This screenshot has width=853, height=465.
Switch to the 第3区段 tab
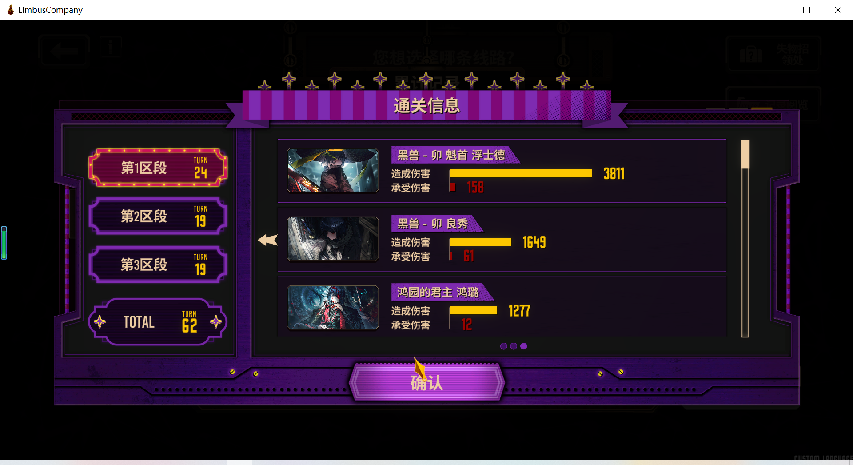coord(158,265)
